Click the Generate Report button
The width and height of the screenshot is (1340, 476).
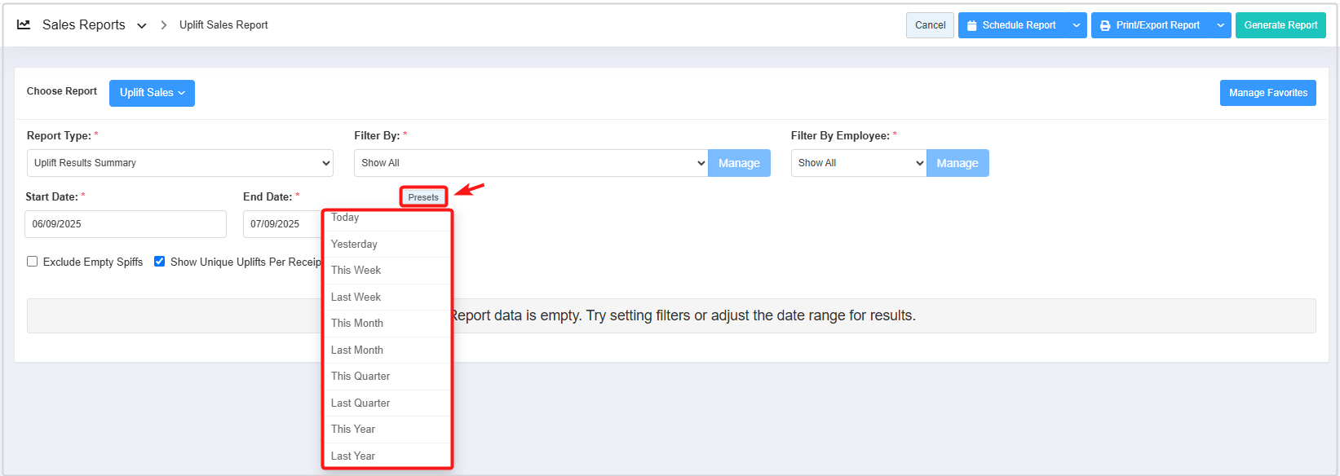tap(1280, 25)
